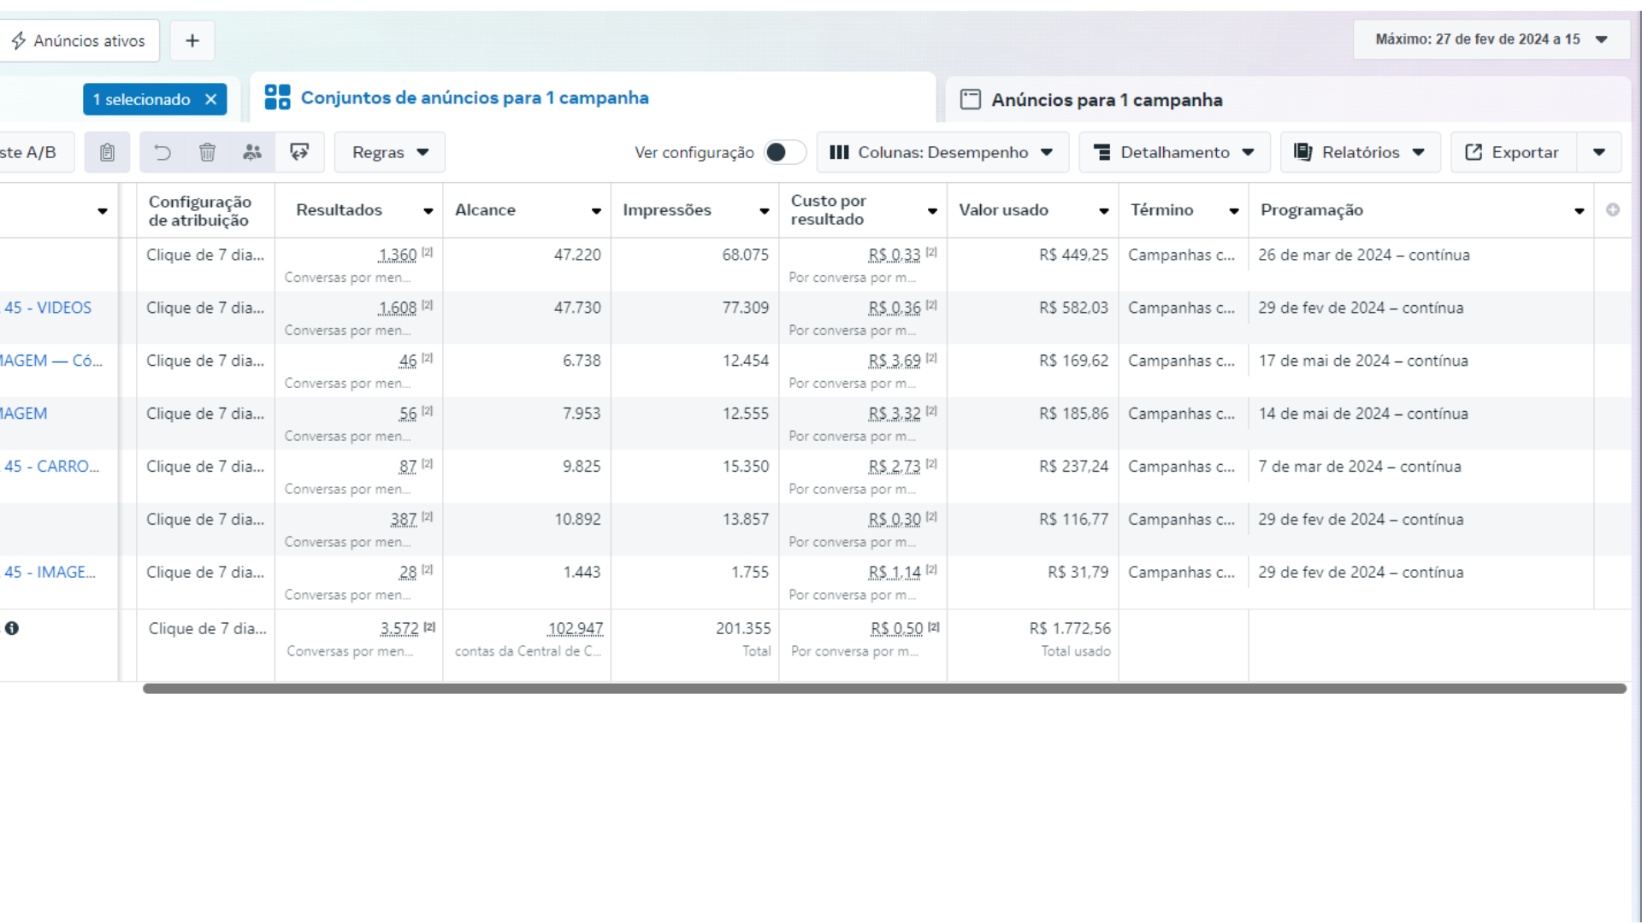
Task: Open the 45 - CARRO... ad set link
Action: [x=51, y=467]
